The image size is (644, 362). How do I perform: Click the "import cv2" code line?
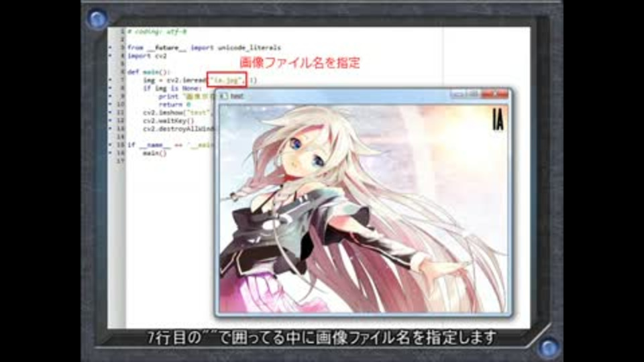pyautogui.click(x=147, y=56)
